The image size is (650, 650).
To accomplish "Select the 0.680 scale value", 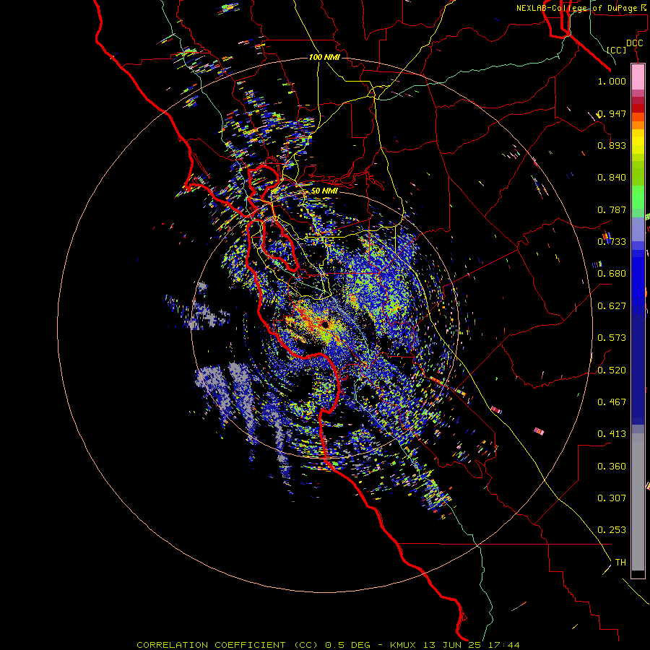I will pos(612,274).
